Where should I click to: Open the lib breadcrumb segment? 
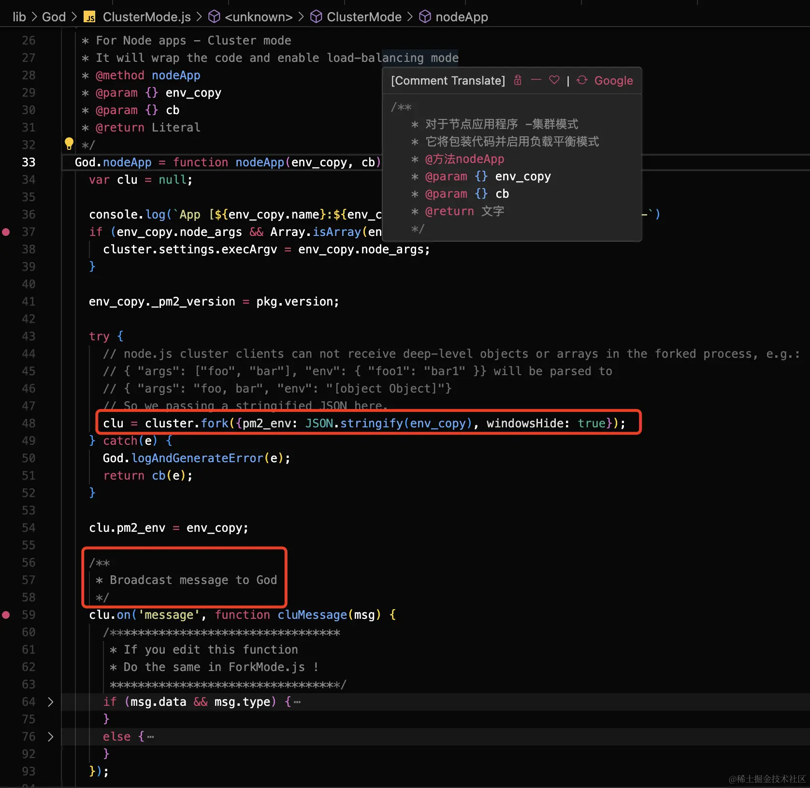(x=19, y=17)
